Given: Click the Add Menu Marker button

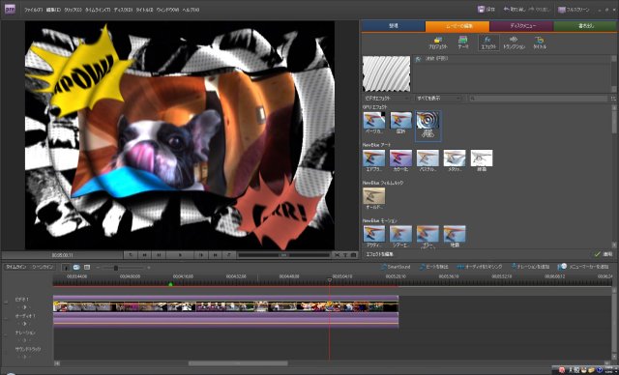Looking at the screenshot, I should coord(583,267).
